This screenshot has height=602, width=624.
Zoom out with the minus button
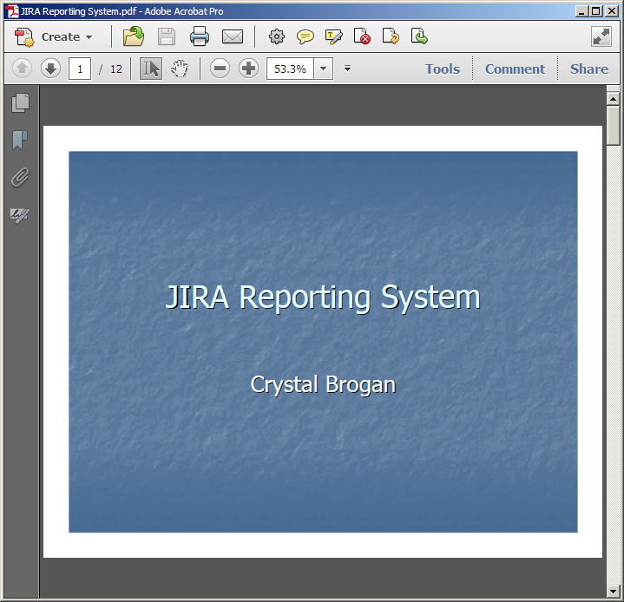click(220, 69)
